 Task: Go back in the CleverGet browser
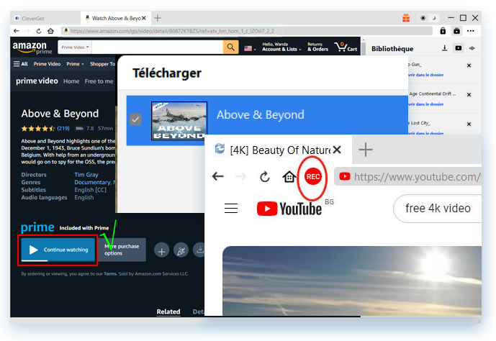tap(17, 31)
